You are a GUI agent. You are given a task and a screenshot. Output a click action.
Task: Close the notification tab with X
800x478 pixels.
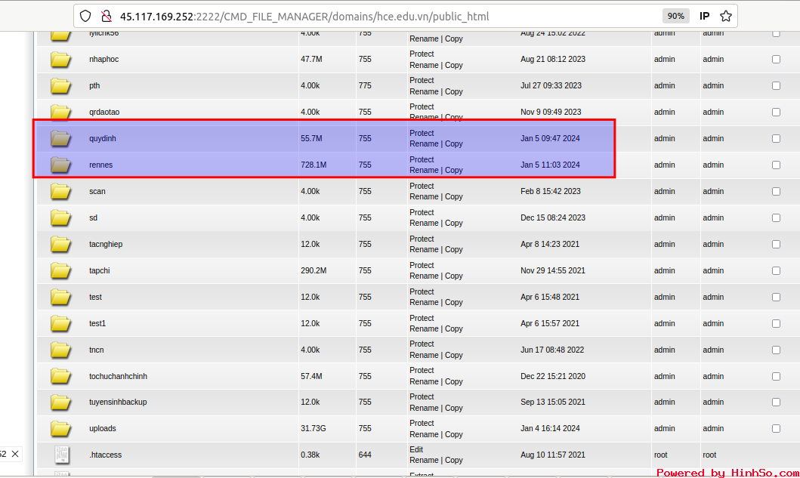(15, 454)
